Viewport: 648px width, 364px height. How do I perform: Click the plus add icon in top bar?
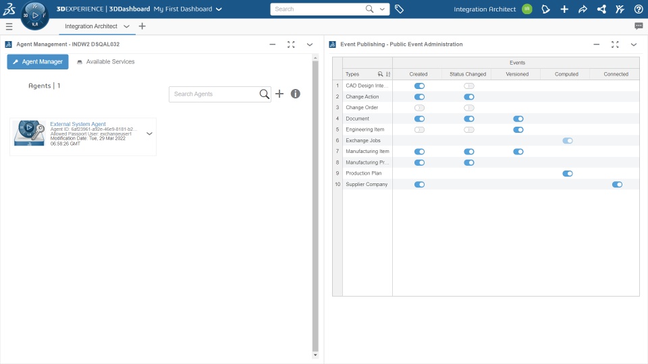564,9
